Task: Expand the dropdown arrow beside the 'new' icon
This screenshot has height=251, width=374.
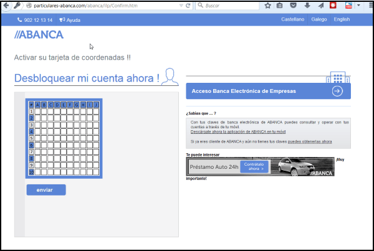Action: pyautogui.click(x=358, y=5)
